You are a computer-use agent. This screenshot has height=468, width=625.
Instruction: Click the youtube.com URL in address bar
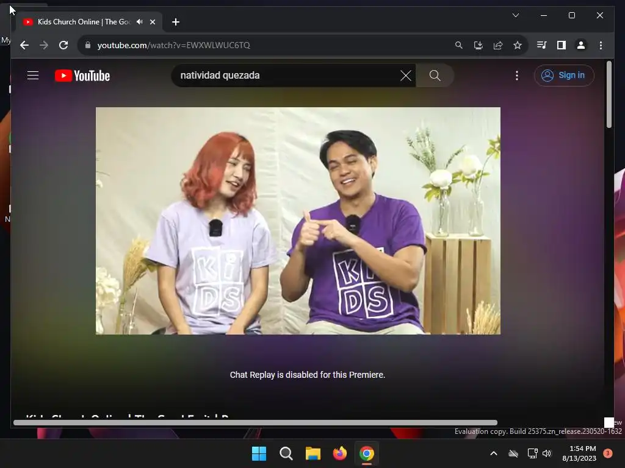click(173, 45)
